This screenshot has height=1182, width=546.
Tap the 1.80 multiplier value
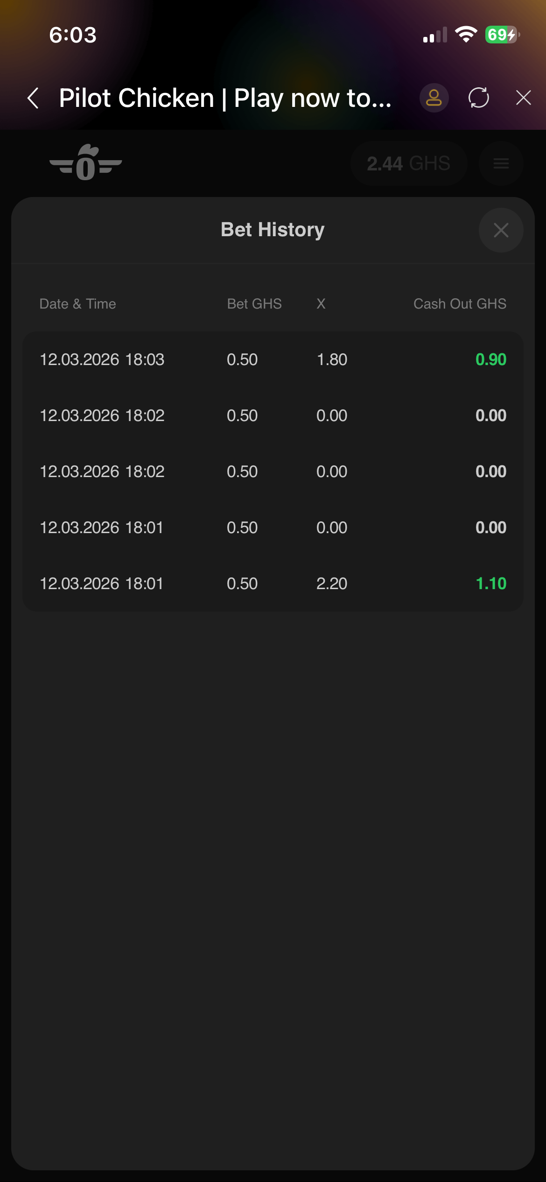click(x=332, y=359)
